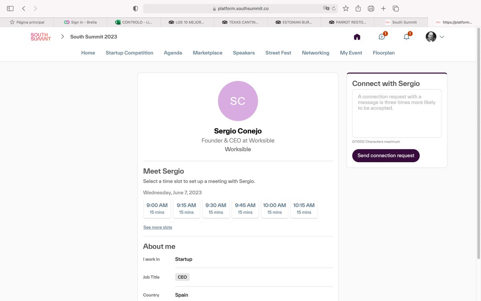Go back with the browser arrow

coord(24,8)
